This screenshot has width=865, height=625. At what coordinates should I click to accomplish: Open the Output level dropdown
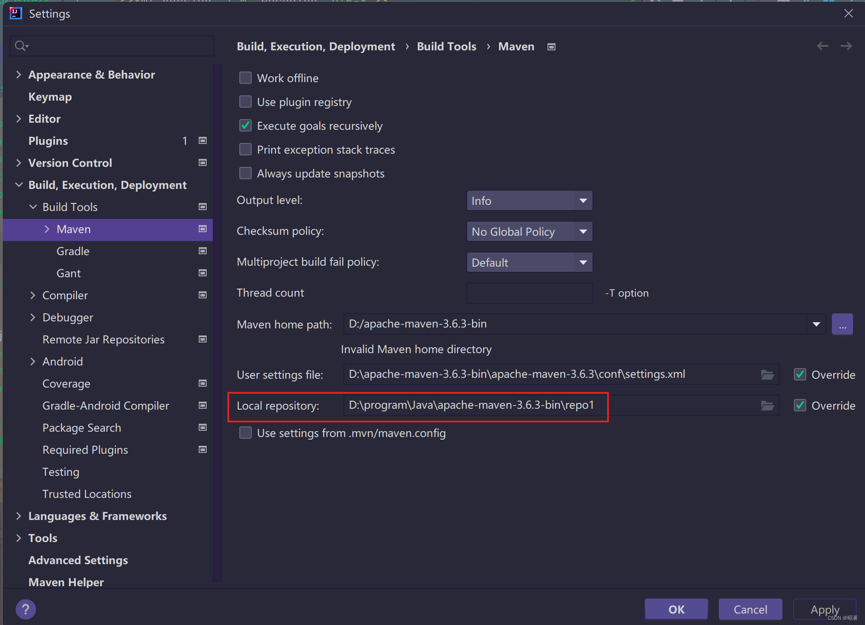click(529, 201)
